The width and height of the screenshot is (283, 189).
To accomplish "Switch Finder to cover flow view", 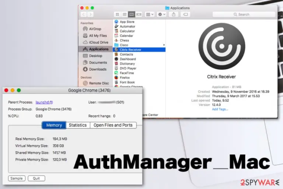I will 139,14.
